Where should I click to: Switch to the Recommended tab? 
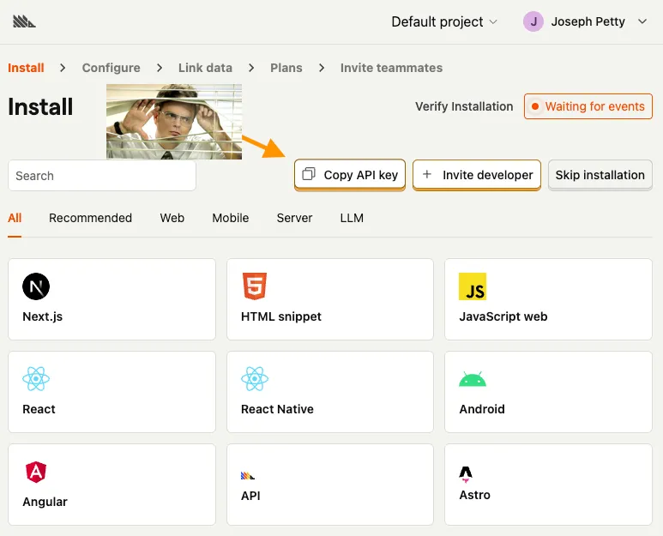(x=90, y=218)
